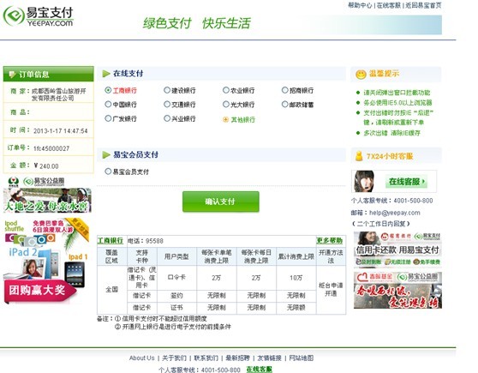Click the 易宝公益圈 logo under order info
This screenshot has height=373, width=478.
coord(44,182)
